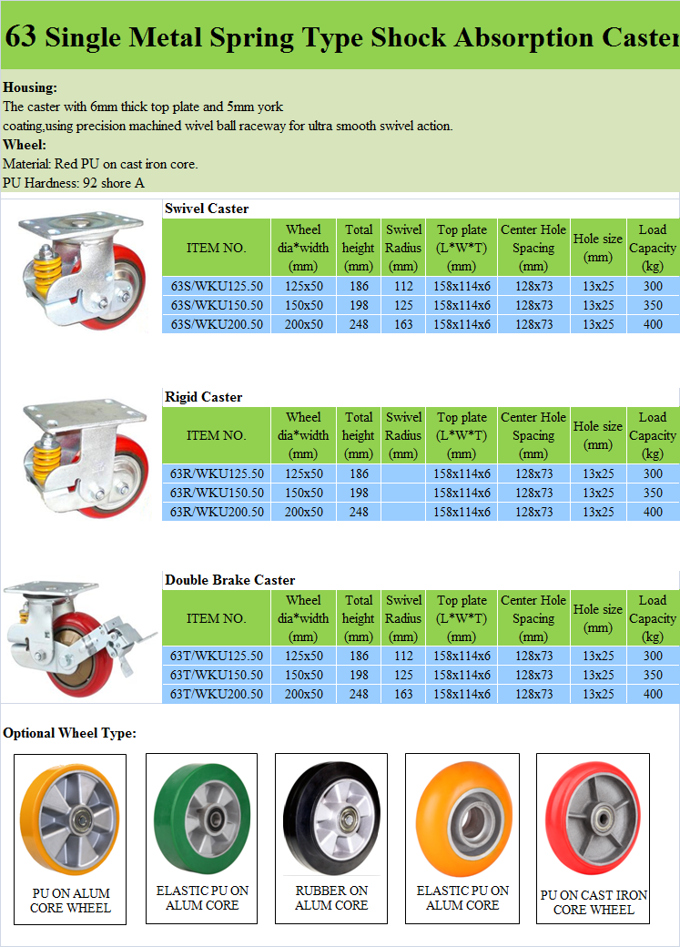Click 'ELASTIC PU ON ALUM CORE' caption under green wheel
Image resolution: width=680 pixels, height=947 pixels.
coord(202,898)
